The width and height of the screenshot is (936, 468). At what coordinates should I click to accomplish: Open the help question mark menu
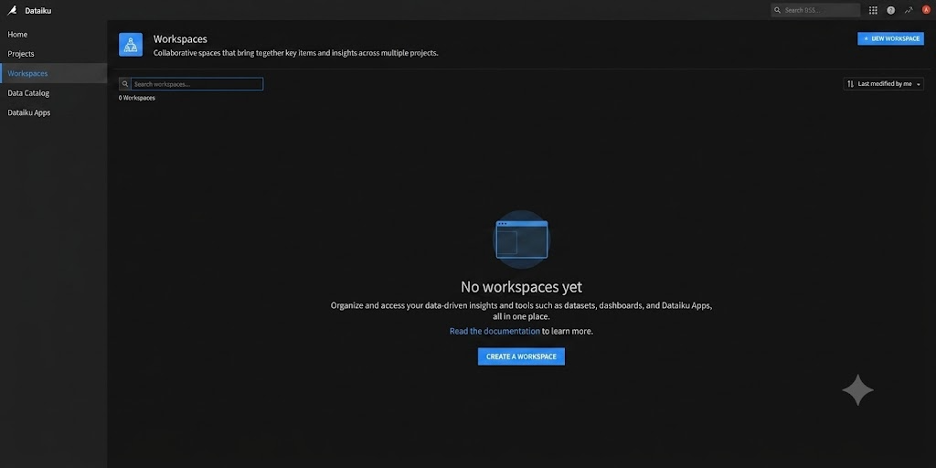(x=890, y=10)
